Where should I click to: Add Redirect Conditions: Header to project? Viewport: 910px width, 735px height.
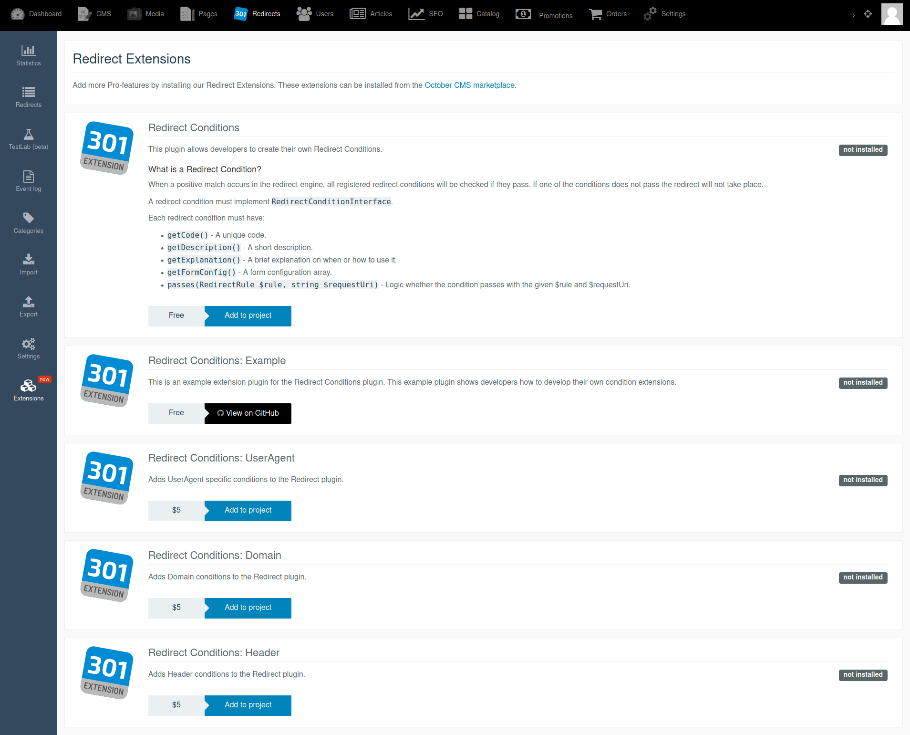pos(248,705)
